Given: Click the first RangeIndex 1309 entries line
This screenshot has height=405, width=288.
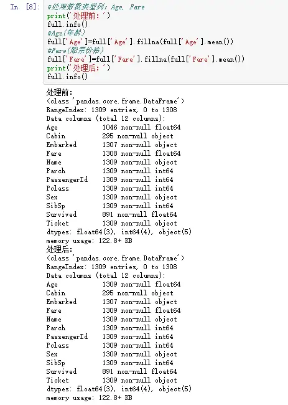Looking at the screenshot, I should point(111,110).
